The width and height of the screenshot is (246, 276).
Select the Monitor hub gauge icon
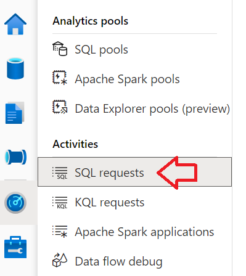click(x=15, y=203)
